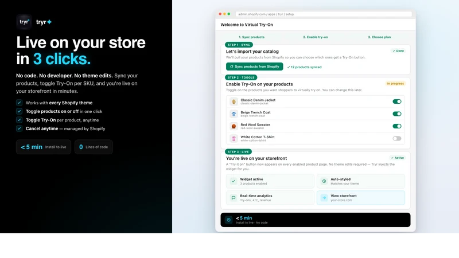Click 'Let's import your catalog' heading
This screenshot has width=459, height=258.
252,52
